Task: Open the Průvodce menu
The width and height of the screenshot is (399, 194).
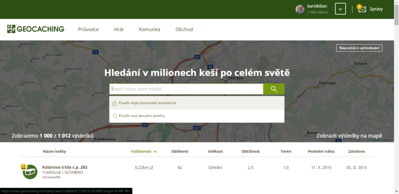Action: pos(88,29)
